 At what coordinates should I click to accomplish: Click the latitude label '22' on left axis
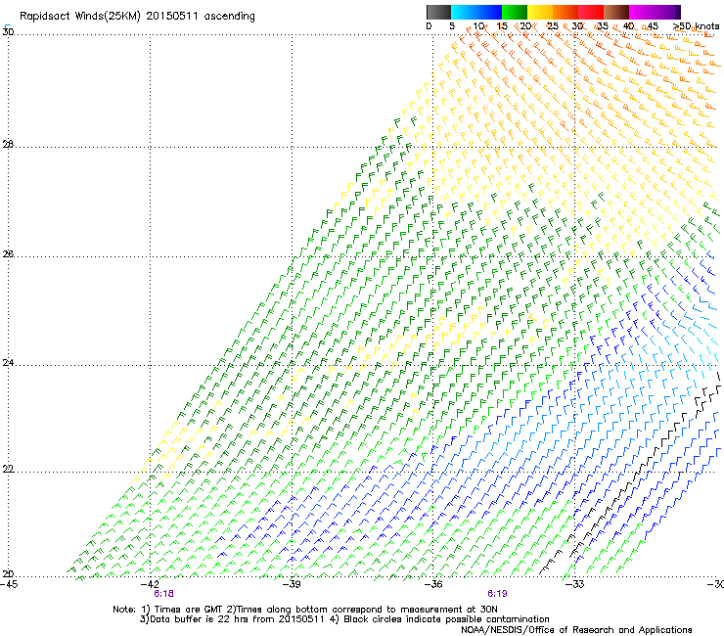(x=8, y=470)
